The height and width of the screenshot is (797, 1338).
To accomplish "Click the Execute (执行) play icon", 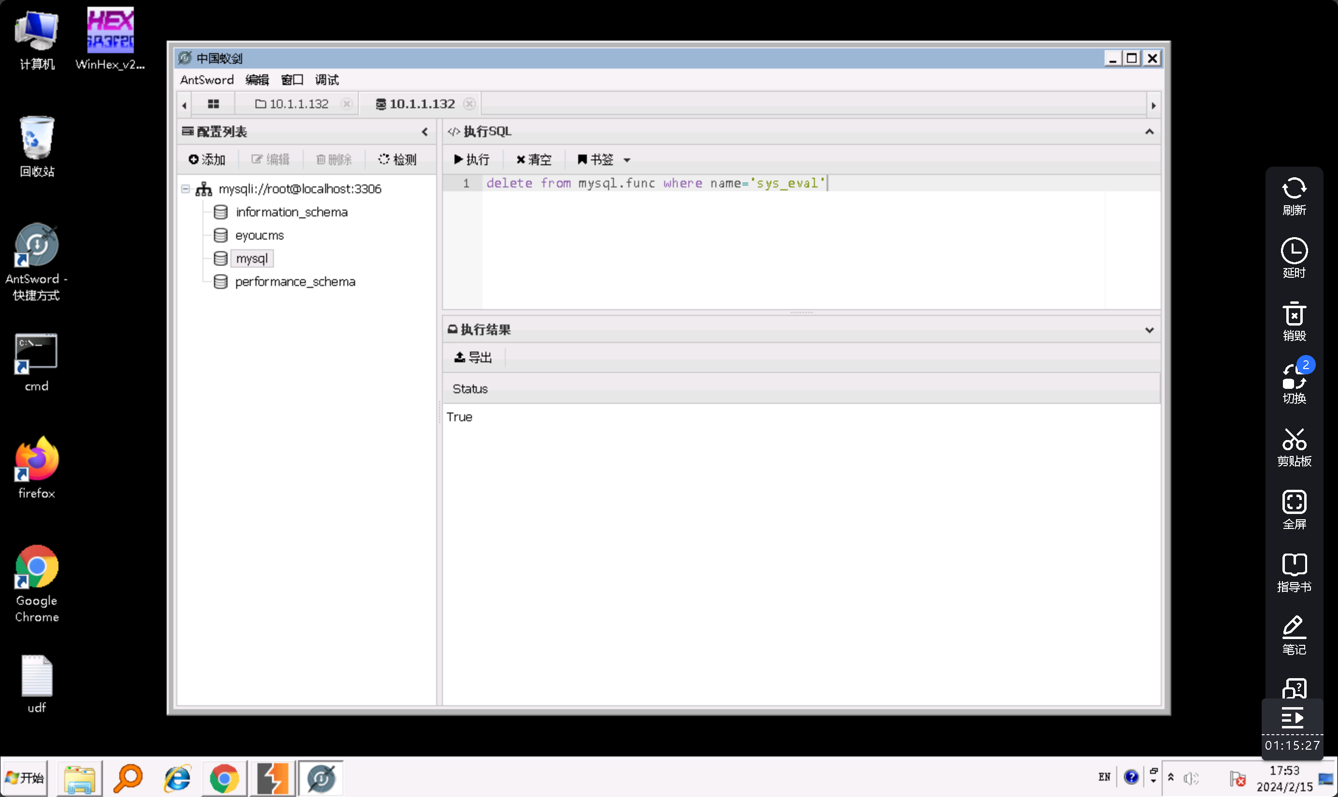I will pyautogui.click(x=458, y=159).
